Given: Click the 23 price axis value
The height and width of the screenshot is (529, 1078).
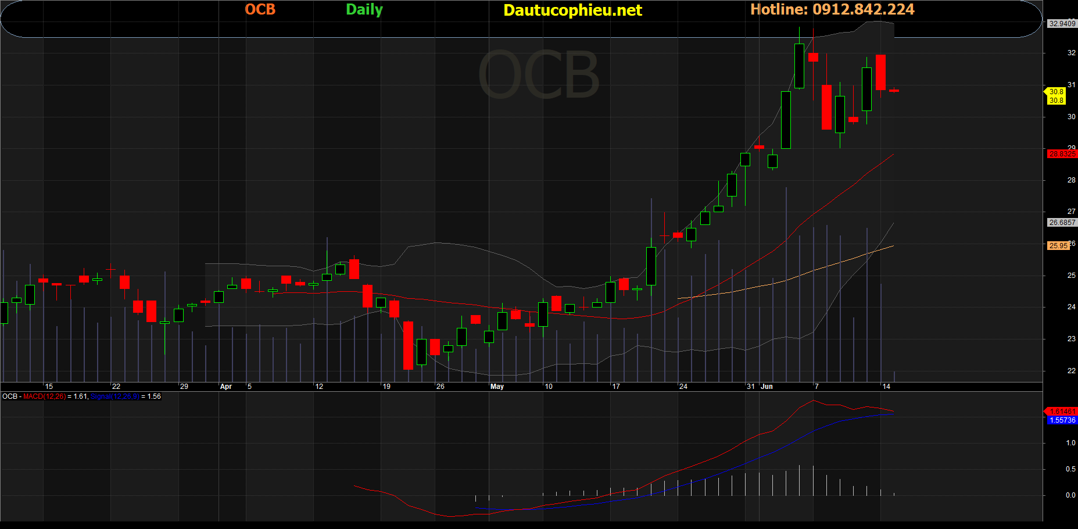Looking at the screenshot, I should pos(1071,339).
